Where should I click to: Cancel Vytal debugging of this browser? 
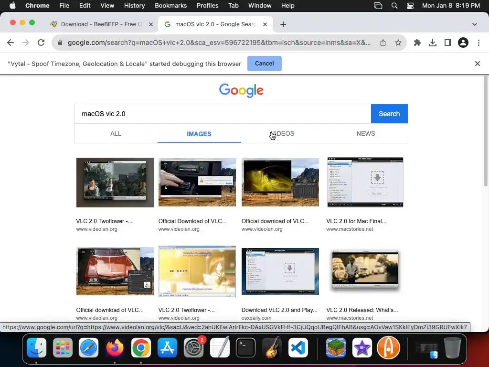(264, 64)
